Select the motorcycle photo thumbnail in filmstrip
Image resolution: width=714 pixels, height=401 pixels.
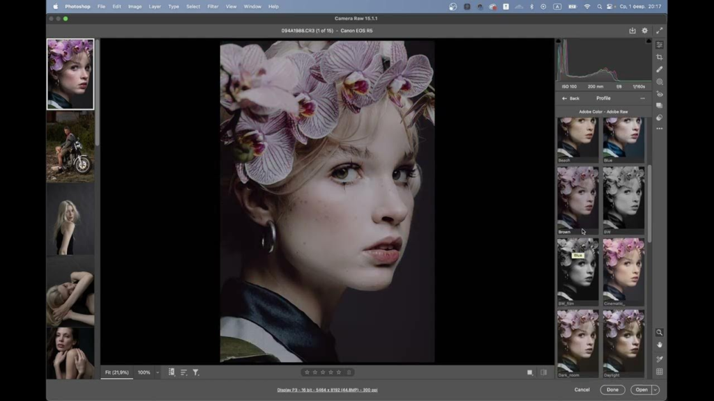tap(70, 146)
